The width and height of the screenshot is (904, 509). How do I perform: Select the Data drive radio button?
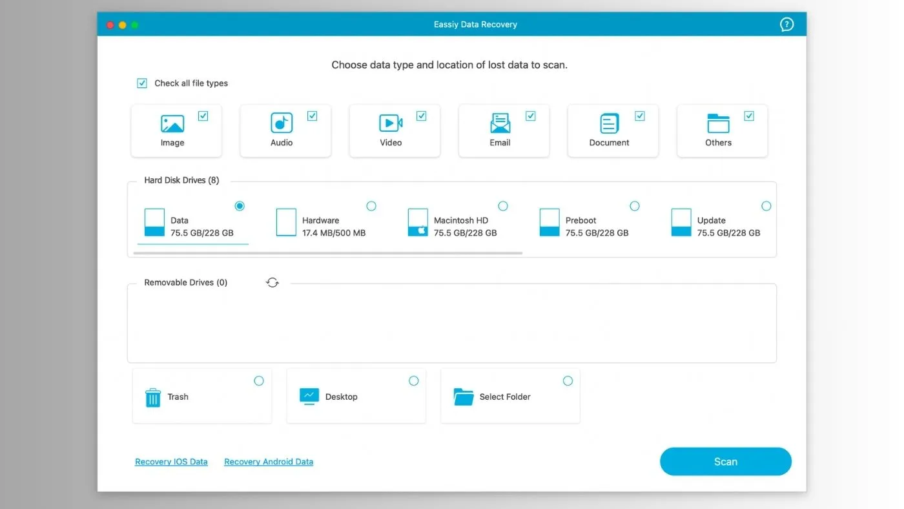(x=240, y=206)
